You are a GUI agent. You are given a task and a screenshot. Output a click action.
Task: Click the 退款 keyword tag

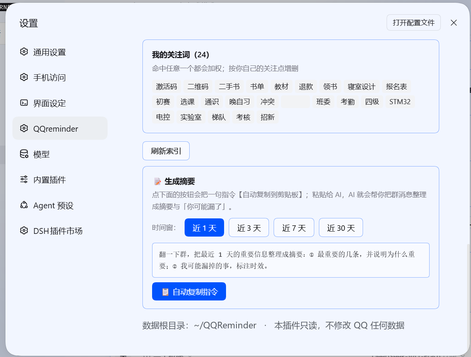pyautogui.click(x=306, y=87)
